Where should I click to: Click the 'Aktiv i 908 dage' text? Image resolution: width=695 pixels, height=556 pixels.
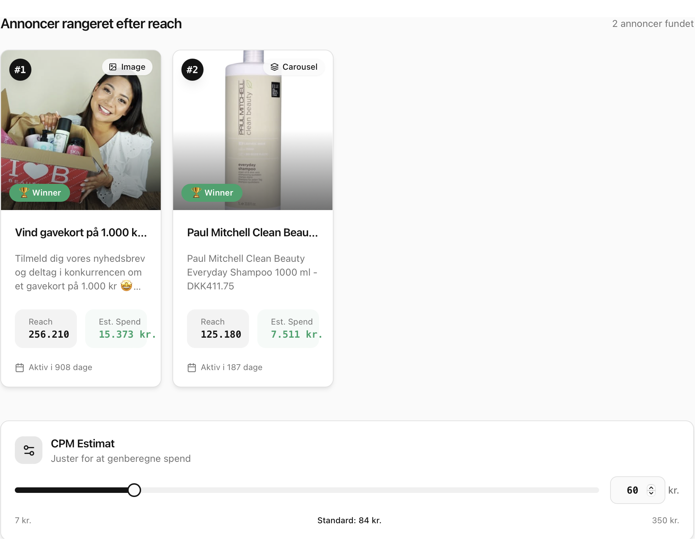[60, 367]
